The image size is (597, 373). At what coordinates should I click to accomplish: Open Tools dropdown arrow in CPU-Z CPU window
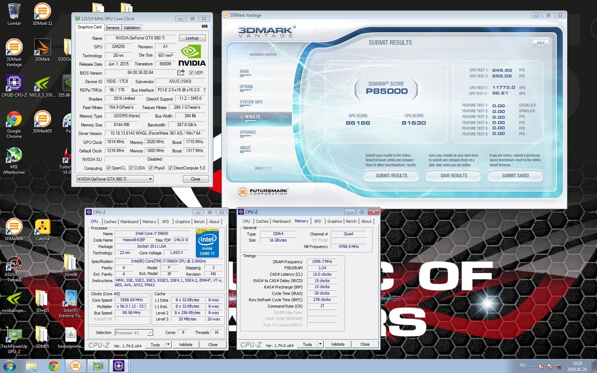[x=168, y=345]
